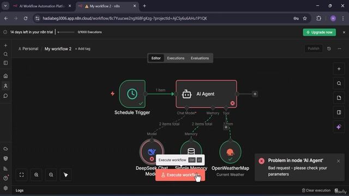Click the AI Agent red error badge
Viewport: 349px width, 196px height.
232,103
